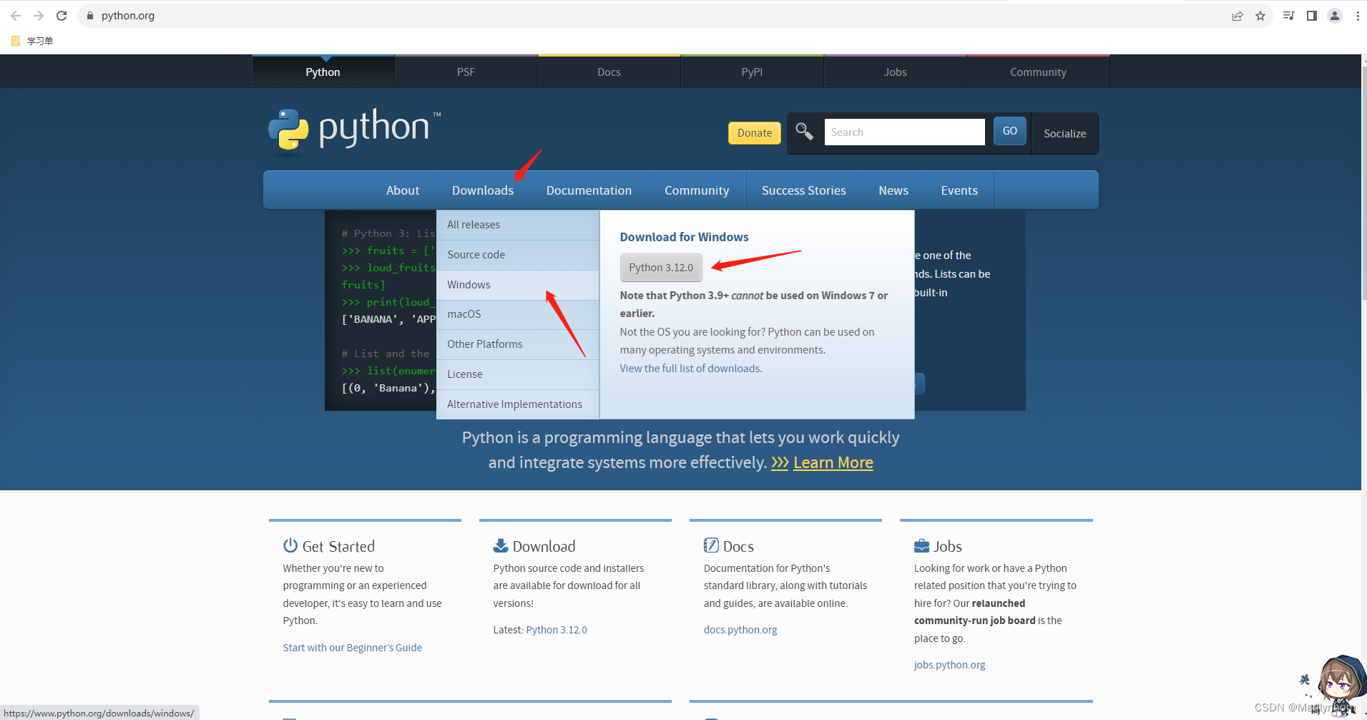Viewport: 1367px width, 720px height.
Task: Open the Downloads menu
Action: coord(483,190)
